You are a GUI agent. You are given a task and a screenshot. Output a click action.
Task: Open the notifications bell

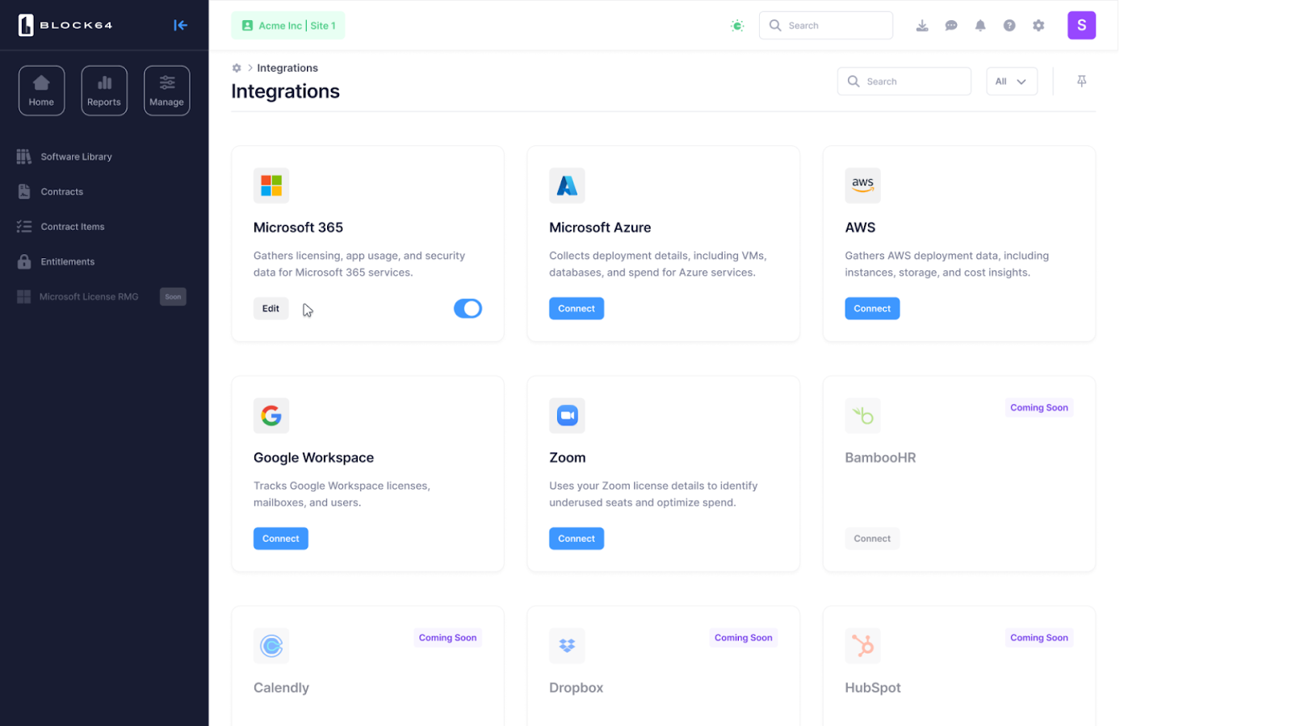pyautogui.click(x=980, y=26)
